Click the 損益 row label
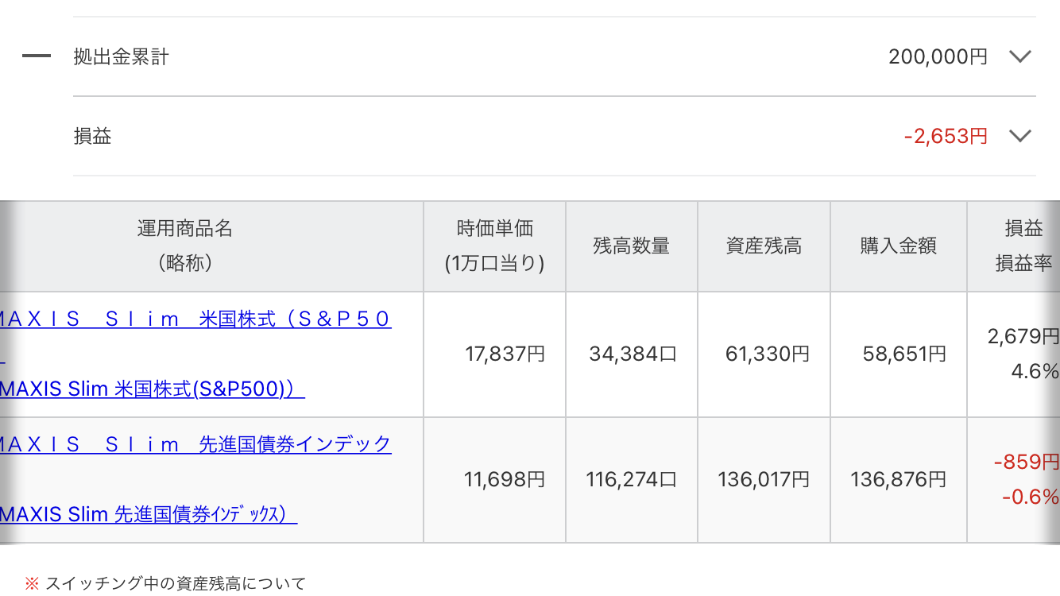1060x596 pixels. 93,137
